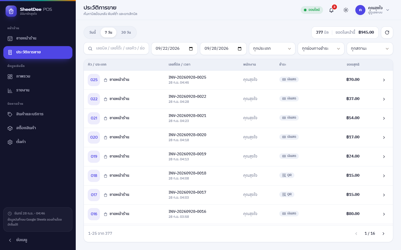Select the 30 วัน range filter
Viewport: 401px width, 250px height.
pos(126,32)
